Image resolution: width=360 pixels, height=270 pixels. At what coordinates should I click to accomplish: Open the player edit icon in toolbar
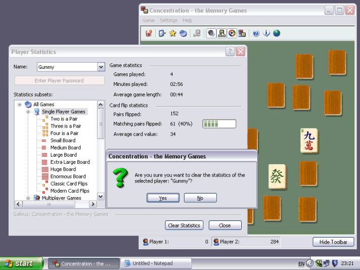(162, 33)
